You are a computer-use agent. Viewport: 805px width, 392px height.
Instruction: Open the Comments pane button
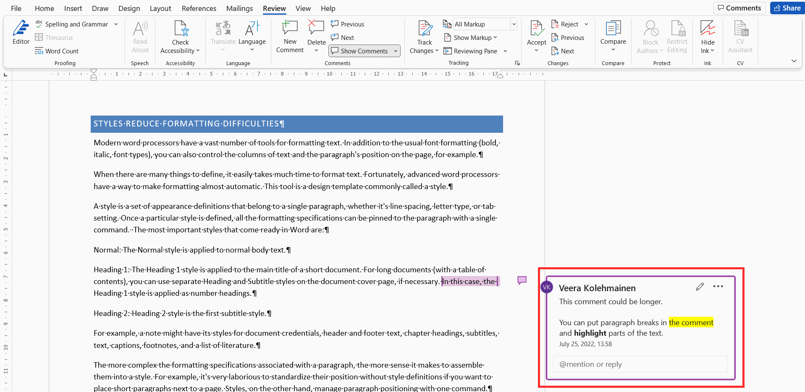tap(739, 8)
